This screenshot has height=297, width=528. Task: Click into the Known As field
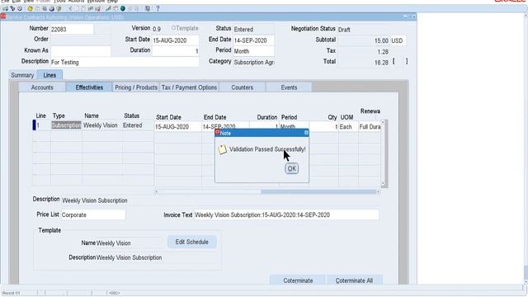tap(81, 51)
